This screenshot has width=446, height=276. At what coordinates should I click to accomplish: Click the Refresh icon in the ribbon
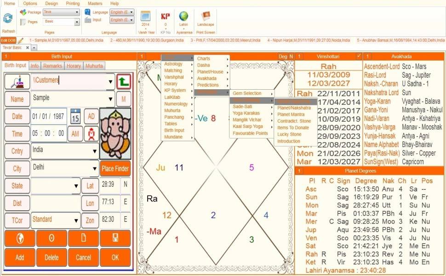point(8,18)
